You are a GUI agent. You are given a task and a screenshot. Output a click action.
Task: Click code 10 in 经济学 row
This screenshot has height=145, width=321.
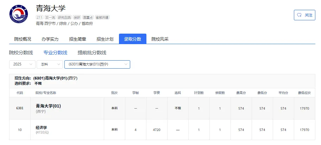click(x=20, y=130)
